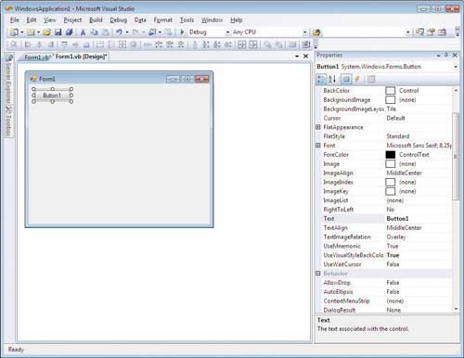Click the Open File folder icon
This screenshot has width=464, height=358.
(x=46, y=32)
